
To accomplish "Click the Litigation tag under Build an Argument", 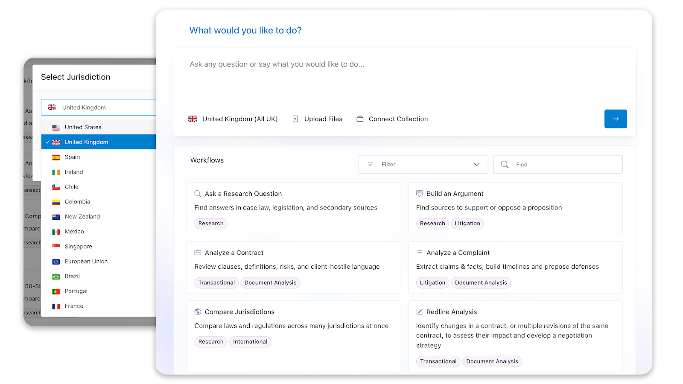I will tap(467, 224).
